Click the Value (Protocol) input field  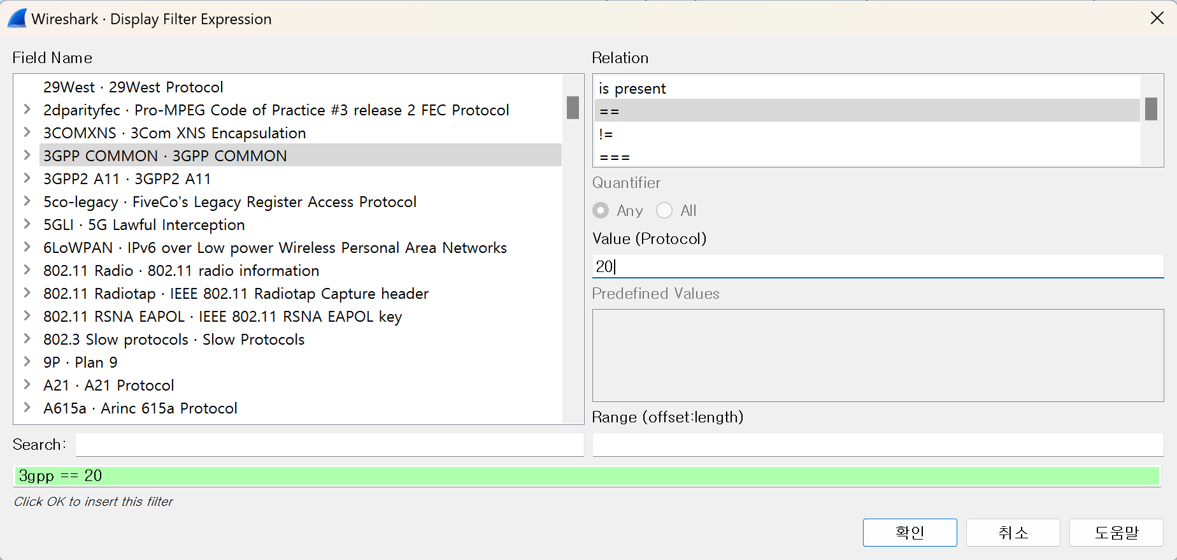click(878, 266)
